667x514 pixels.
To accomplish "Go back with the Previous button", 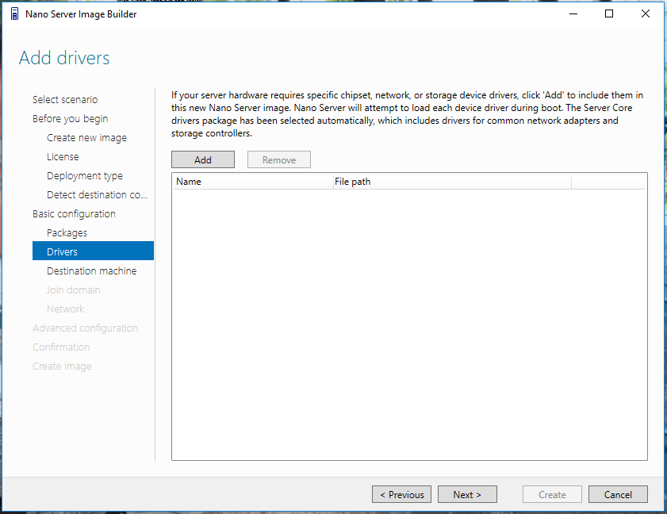I will 401,494.
